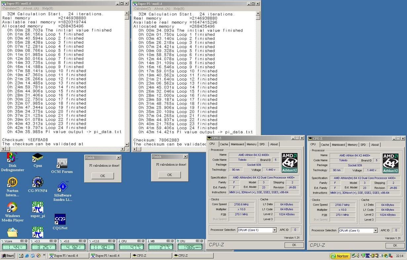The height and width of the screenshot is (260, 407).
Task: Expand the quick launch overflow chevron on the taskbar
Action: click(x=44, y=256)
